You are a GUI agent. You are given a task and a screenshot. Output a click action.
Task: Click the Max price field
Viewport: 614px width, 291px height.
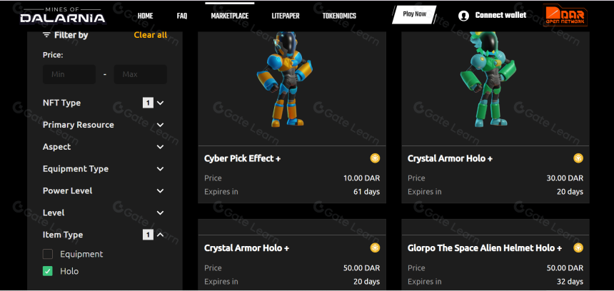click(x=140, y=74)
